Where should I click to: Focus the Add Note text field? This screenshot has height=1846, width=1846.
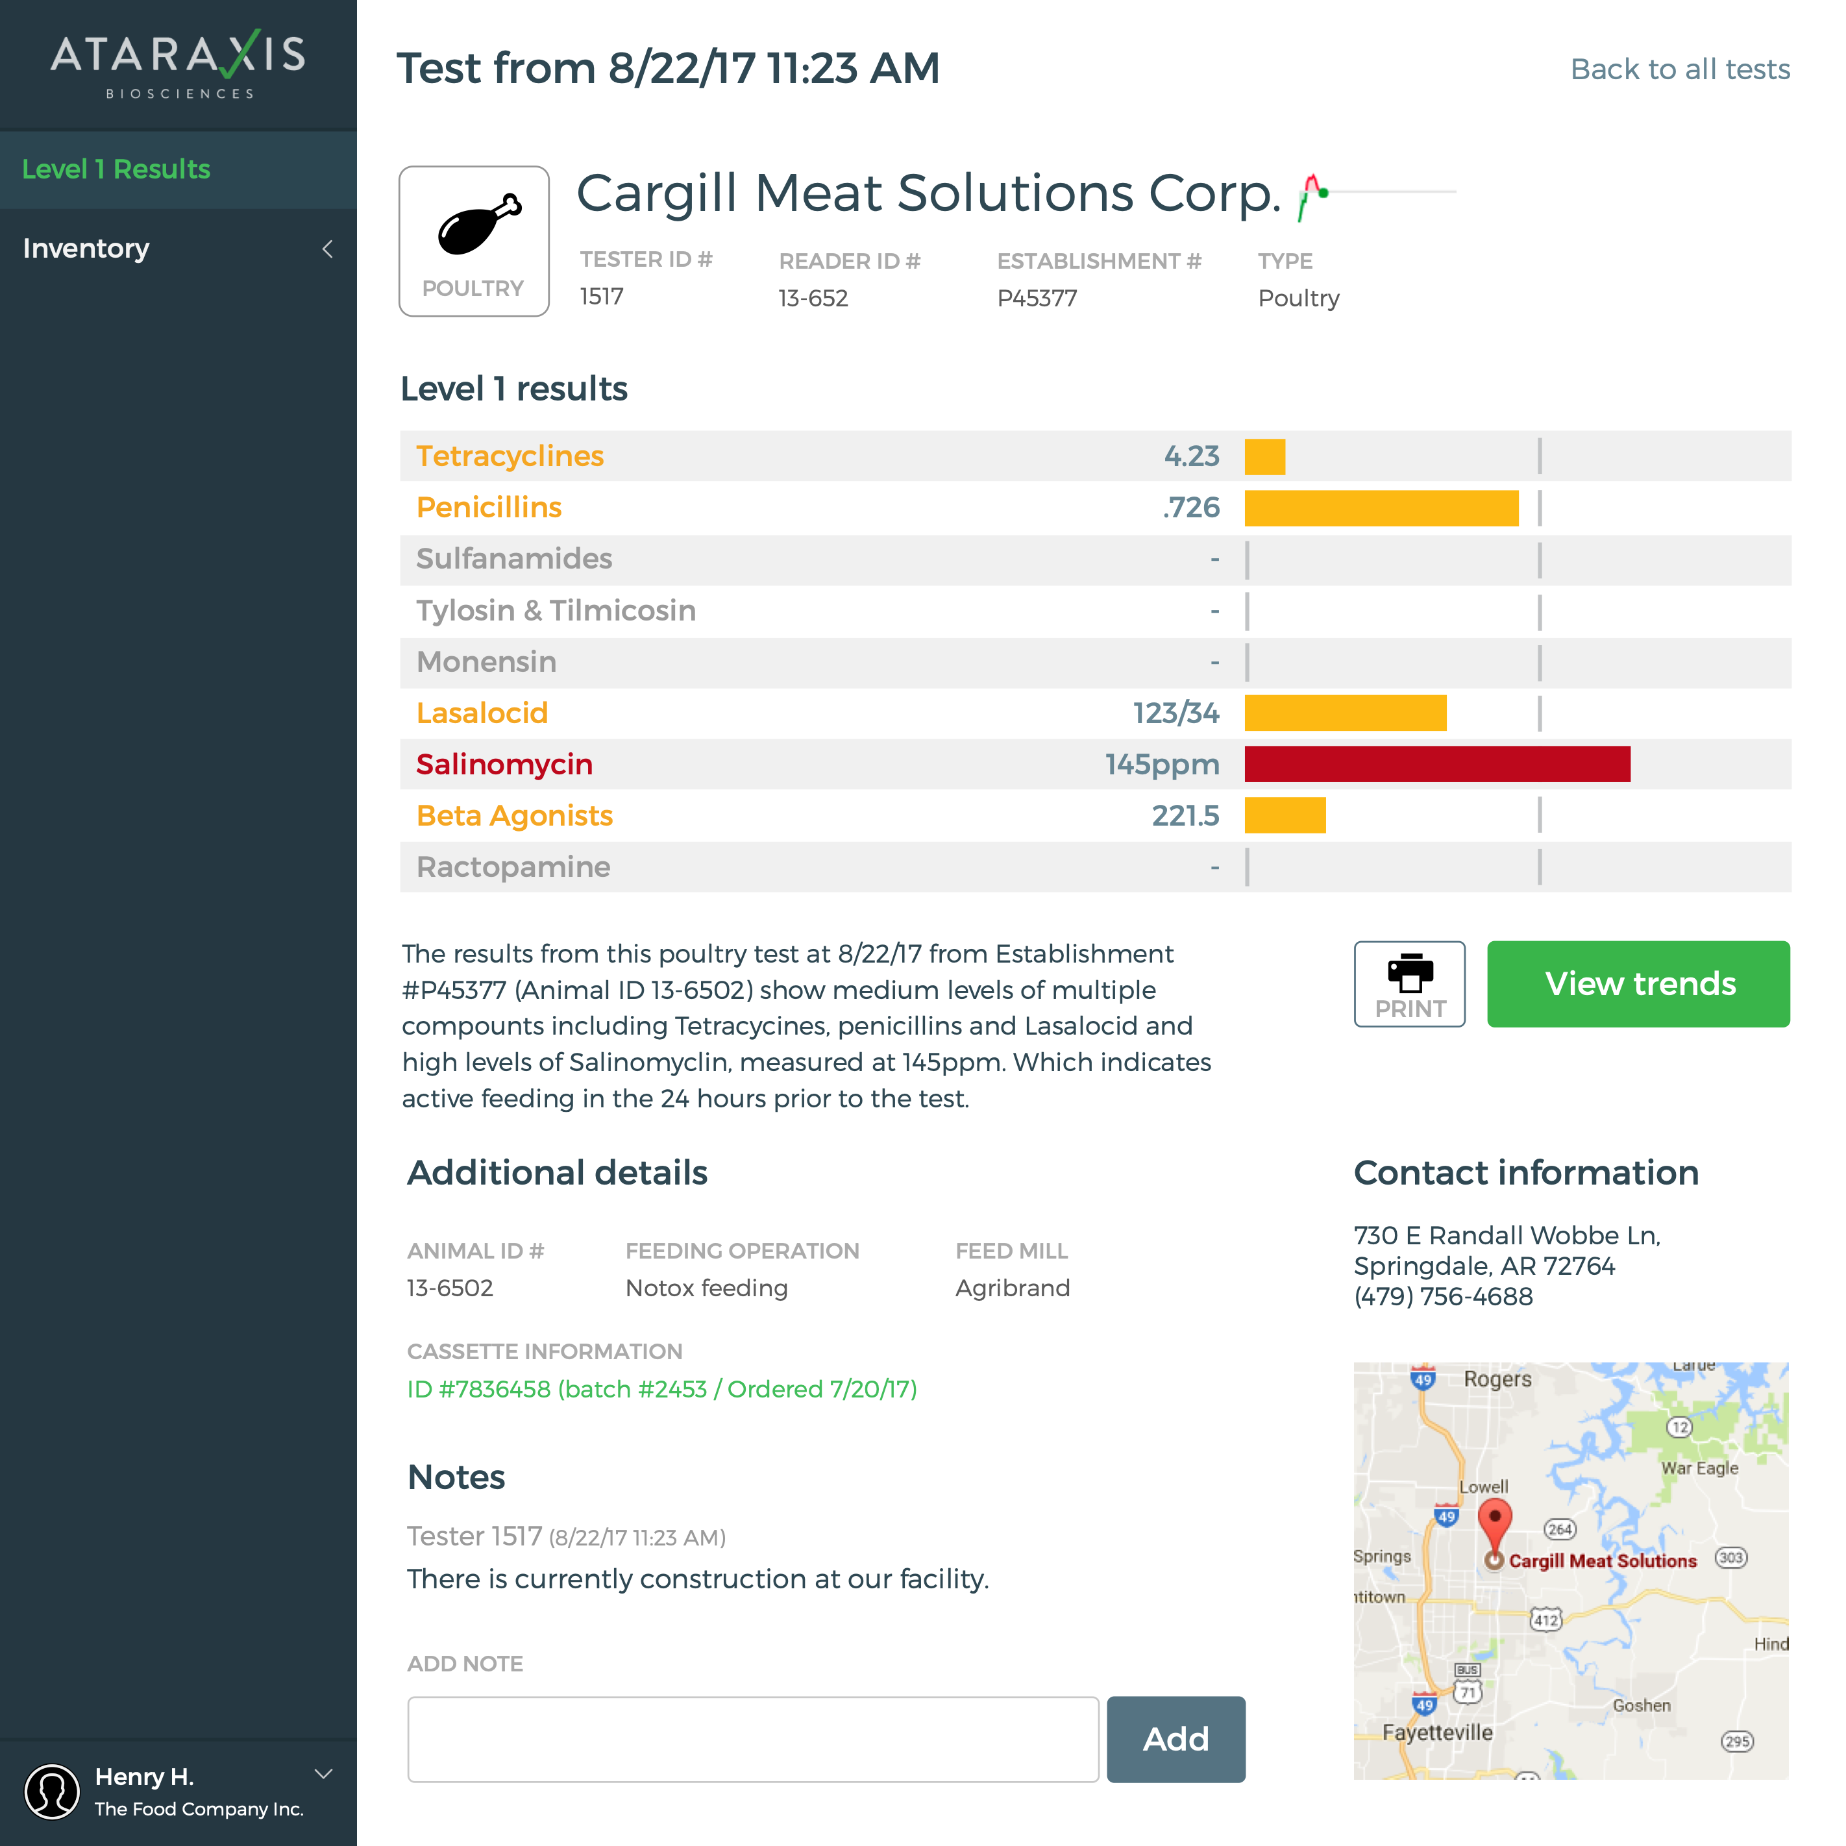[753, 1739]
